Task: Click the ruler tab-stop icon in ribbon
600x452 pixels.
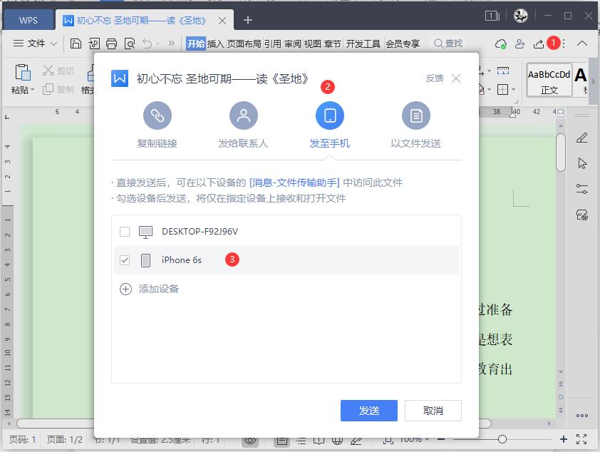Action: pos(503,71)
